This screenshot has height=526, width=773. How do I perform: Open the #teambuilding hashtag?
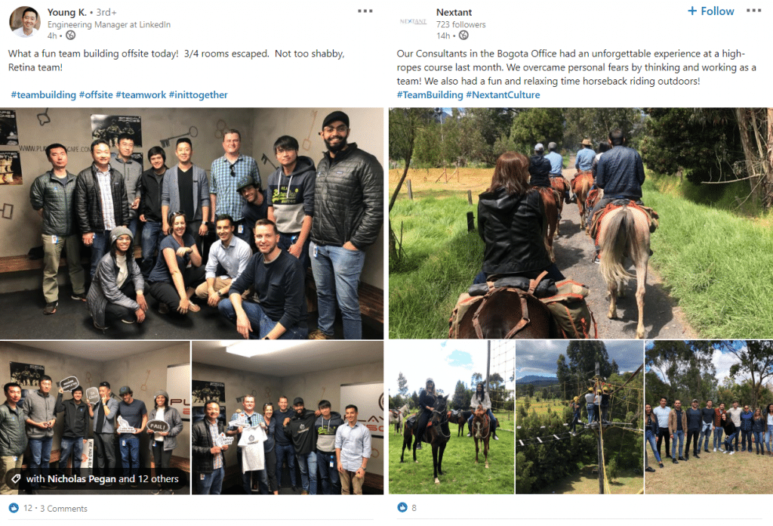pos(43,94)
